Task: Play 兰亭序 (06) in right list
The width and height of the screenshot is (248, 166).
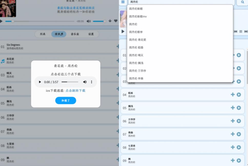Action: 239,121
